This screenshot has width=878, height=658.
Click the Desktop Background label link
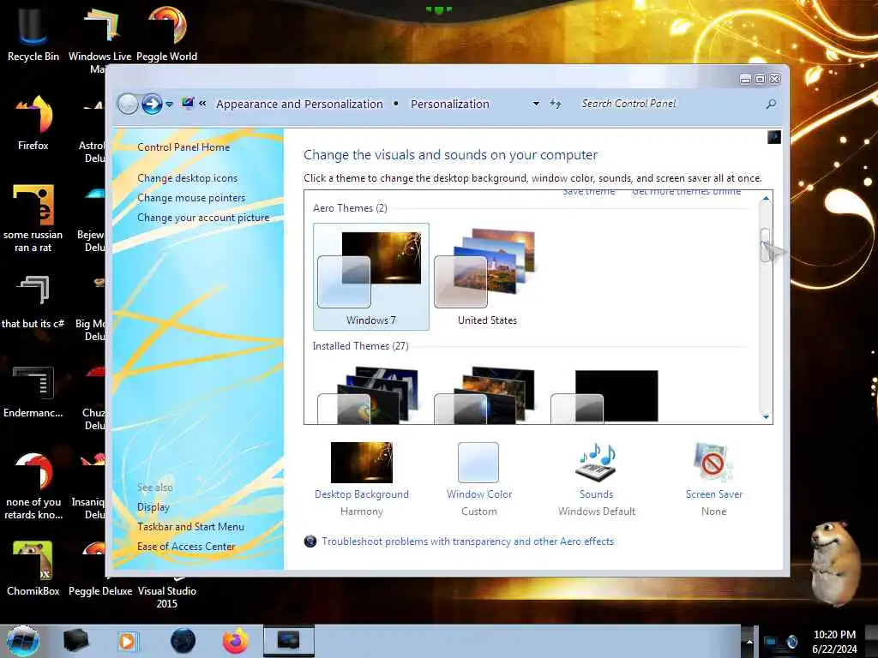(x=362, y=494)
